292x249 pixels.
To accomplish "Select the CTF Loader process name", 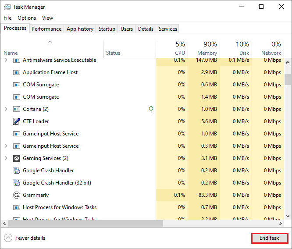I will pyautogui.click(x=36, y=121).
